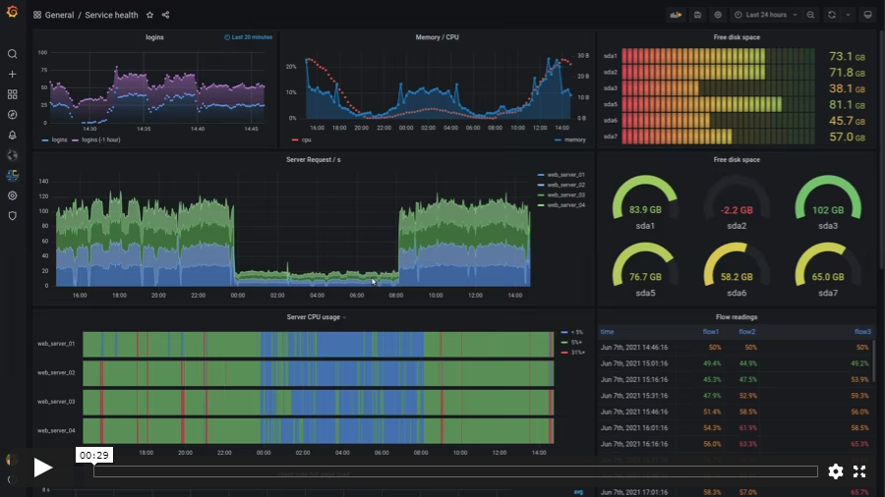
Task: Click the Create plus icon in sidebar
Action: pyautogui.click(x=13, y=75)
